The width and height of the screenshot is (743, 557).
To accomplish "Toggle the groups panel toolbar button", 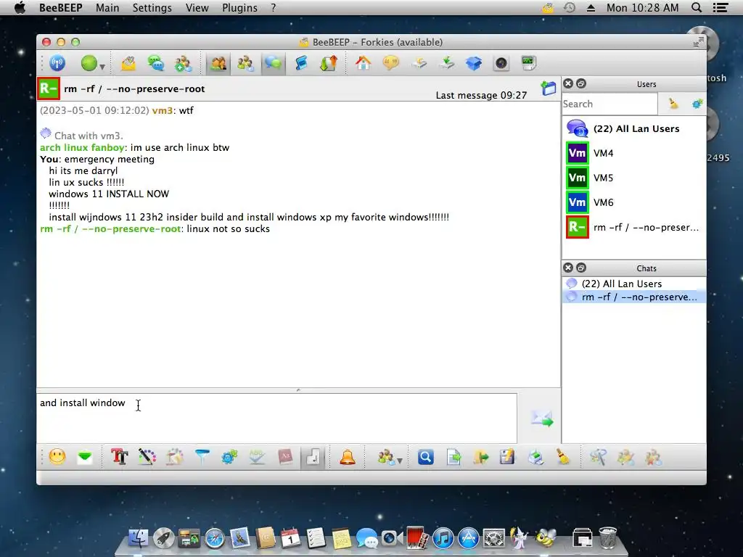I will (x=245, y=63).
